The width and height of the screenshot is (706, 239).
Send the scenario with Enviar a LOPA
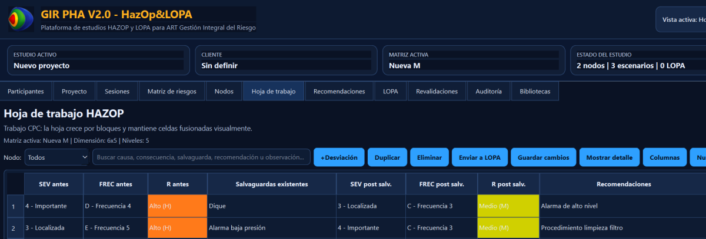[480, 157]
